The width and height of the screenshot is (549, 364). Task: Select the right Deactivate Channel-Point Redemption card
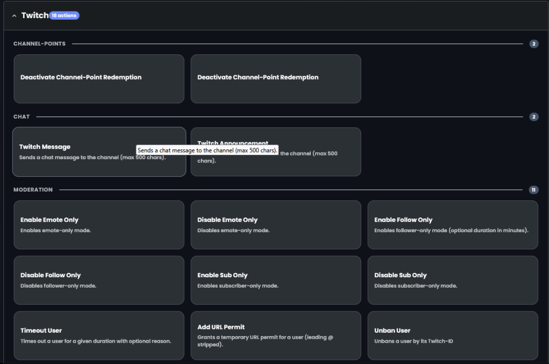coord(276,79)
